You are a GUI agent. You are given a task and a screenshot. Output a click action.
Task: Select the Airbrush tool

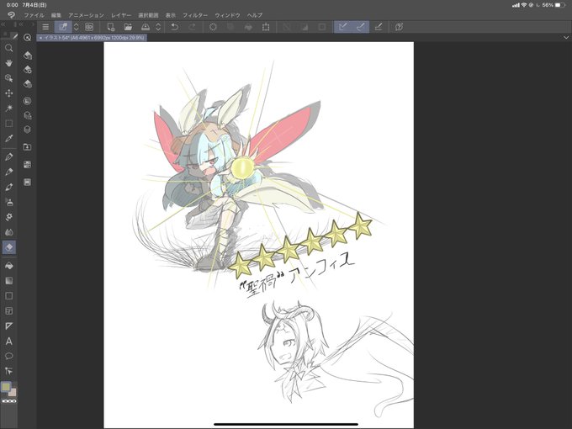(x=9, y=202)
